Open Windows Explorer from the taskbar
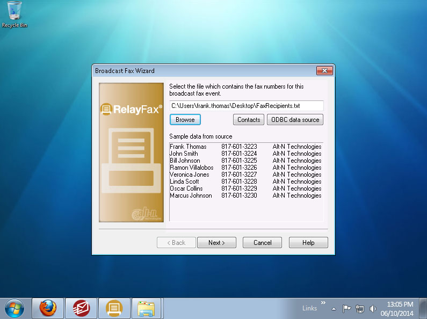 pyautogui.click(x=146, y=308)
